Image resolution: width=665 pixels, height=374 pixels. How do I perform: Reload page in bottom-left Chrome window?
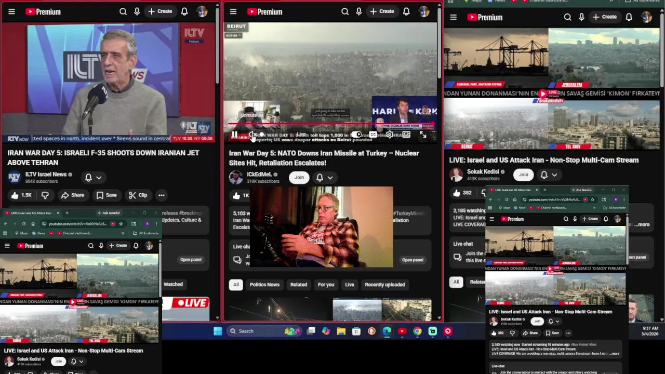click(x=24, y=224)
